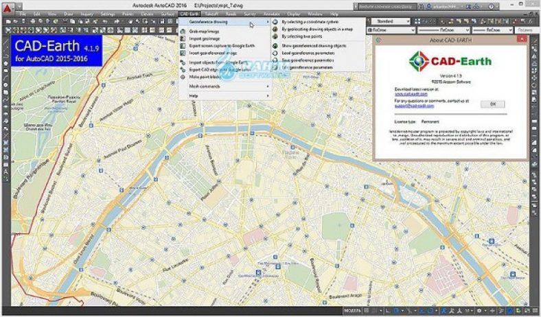
Task: Select the Copy tool in Modify toolbar
Action: (x=535, y=49)
